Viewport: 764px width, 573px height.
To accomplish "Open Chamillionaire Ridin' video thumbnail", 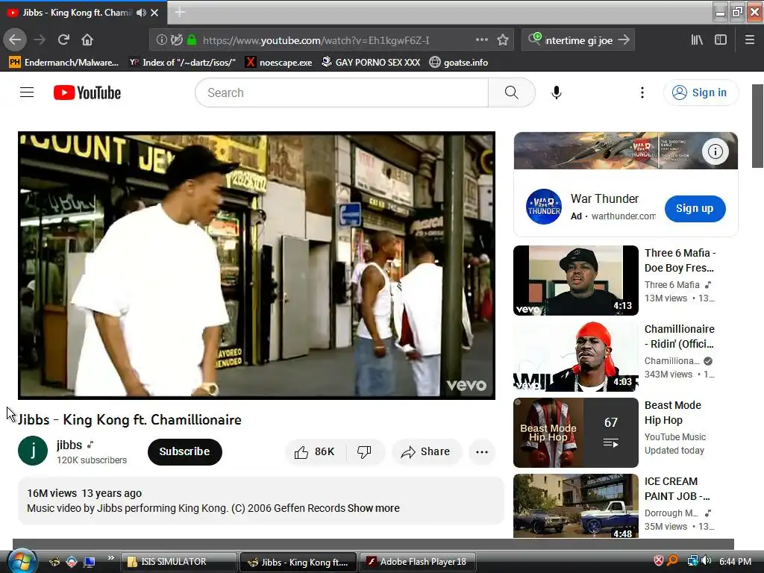I will tap(575, 356).
